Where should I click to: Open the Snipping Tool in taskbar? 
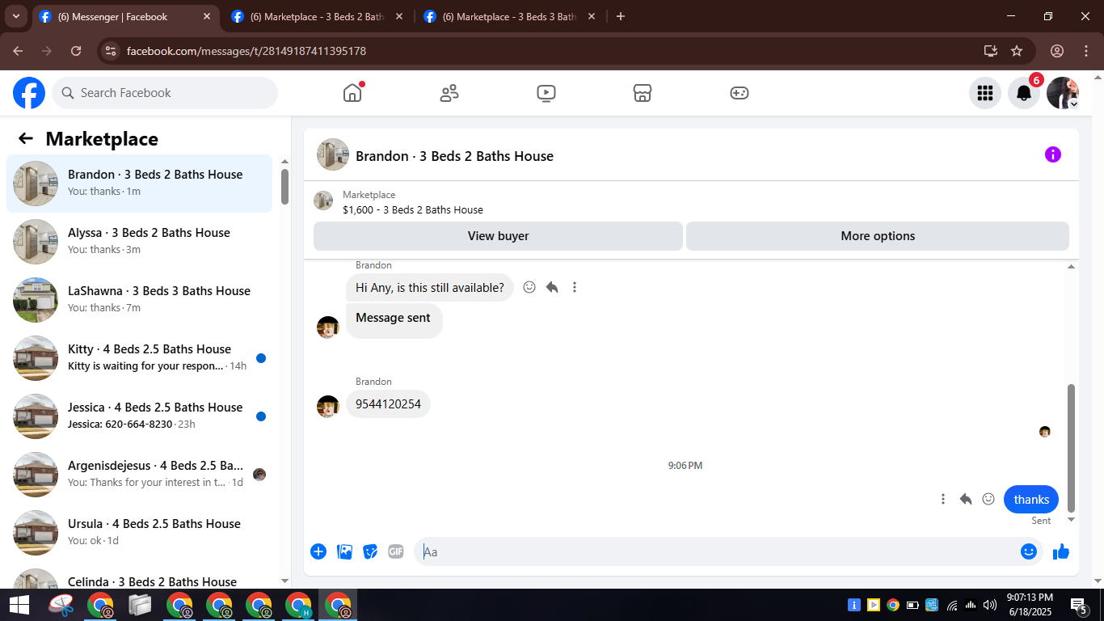(61, 605)
